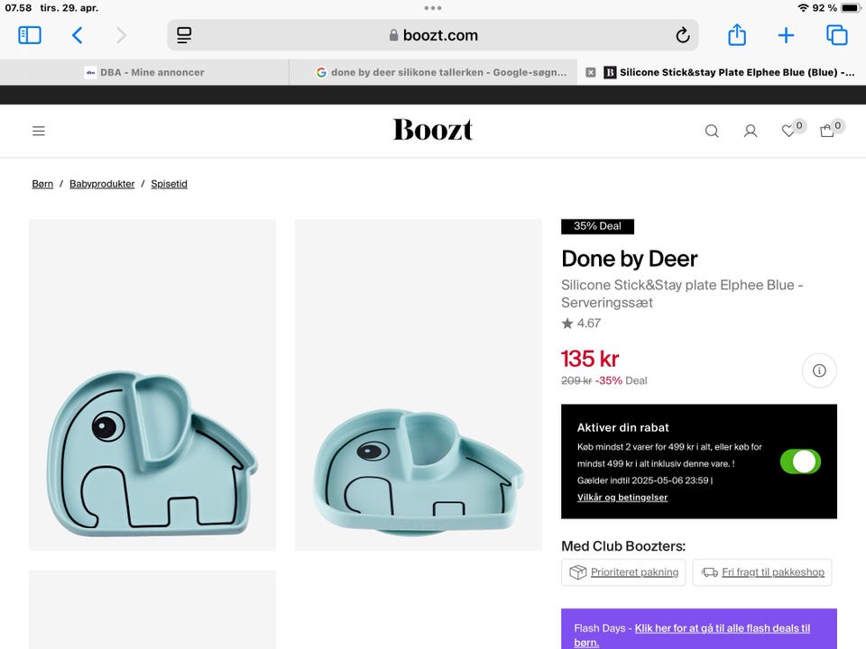The width and height of the screenshot is (866, 649).
Task: Open Safari sidebar panel
Action: (30, 35)
